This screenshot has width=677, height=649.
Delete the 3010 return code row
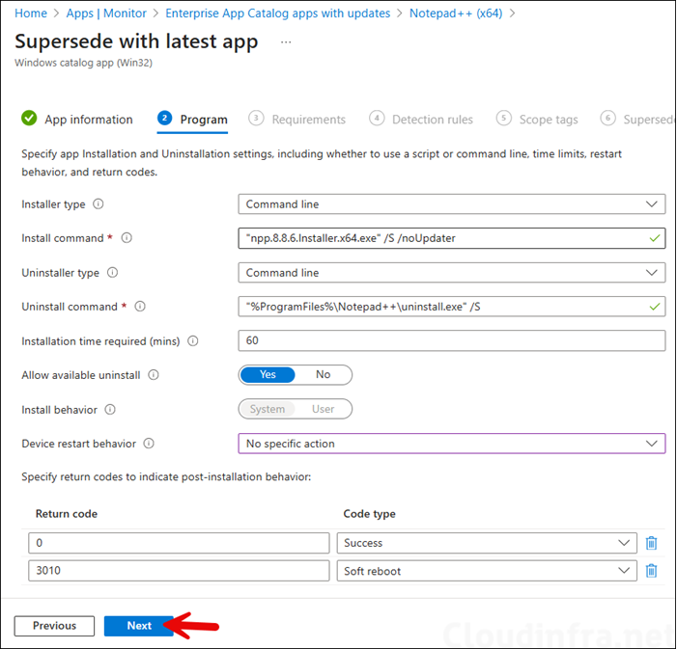651,571
